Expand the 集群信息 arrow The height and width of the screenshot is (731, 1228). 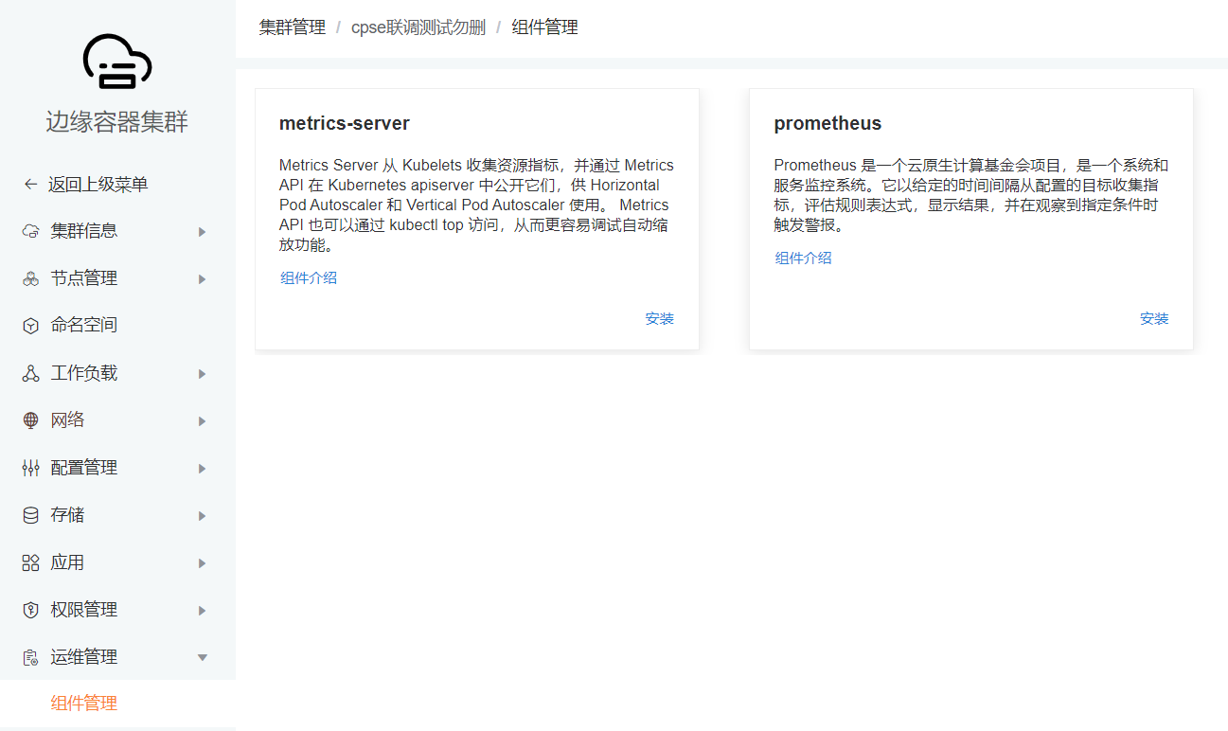tap(202, 232)
